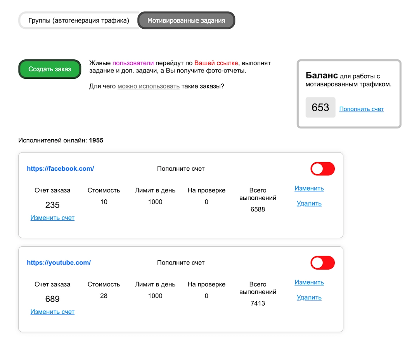
Task: Click the facebook order account value 235
Action: point(52,205)
